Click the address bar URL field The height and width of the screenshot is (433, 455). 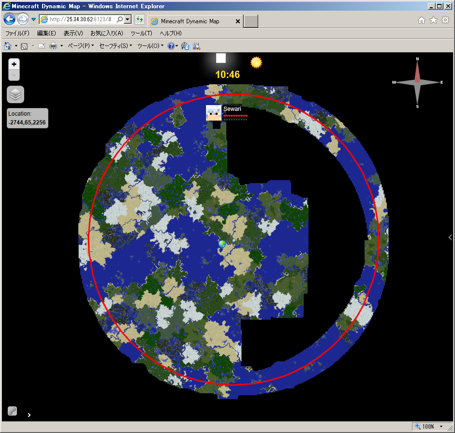82,19
